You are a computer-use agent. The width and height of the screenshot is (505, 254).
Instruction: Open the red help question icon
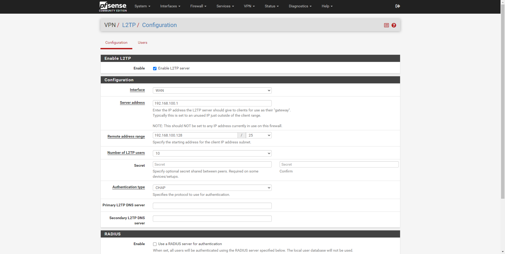[x=394, y=25]
